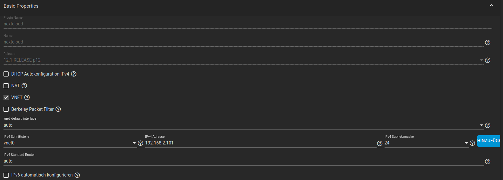Enable the NAT checkbox
The image size is (503, 180).
coord(6,86)
